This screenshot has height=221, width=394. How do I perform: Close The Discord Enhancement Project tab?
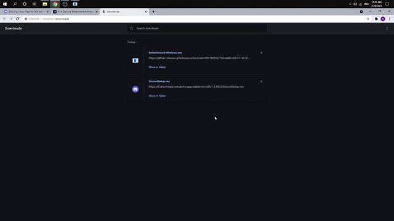pos(97,12)
